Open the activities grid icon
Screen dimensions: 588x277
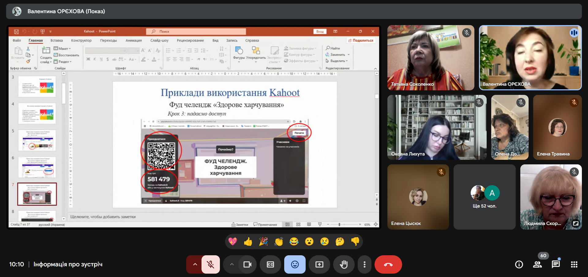[x=574, y=264]
